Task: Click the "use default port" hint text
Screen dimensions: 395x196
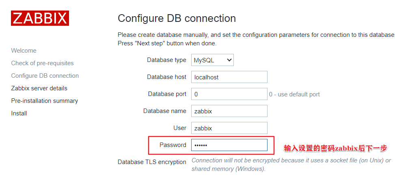Action: point(294,94)
